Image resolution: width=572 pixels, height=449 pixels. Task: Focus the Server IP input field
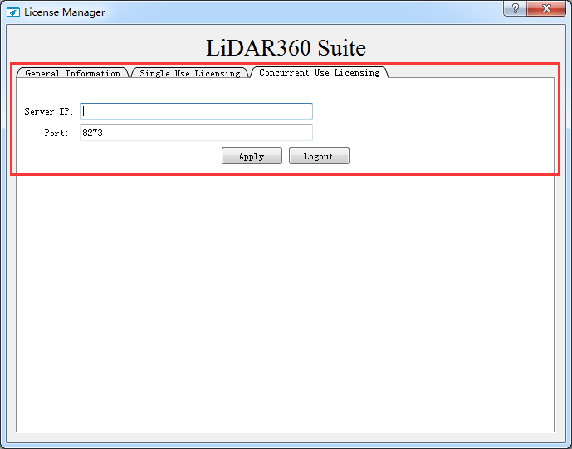tap(196, 111)
